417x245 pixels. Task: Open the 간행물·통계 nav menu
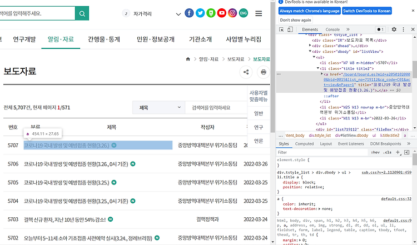(104, 39)
